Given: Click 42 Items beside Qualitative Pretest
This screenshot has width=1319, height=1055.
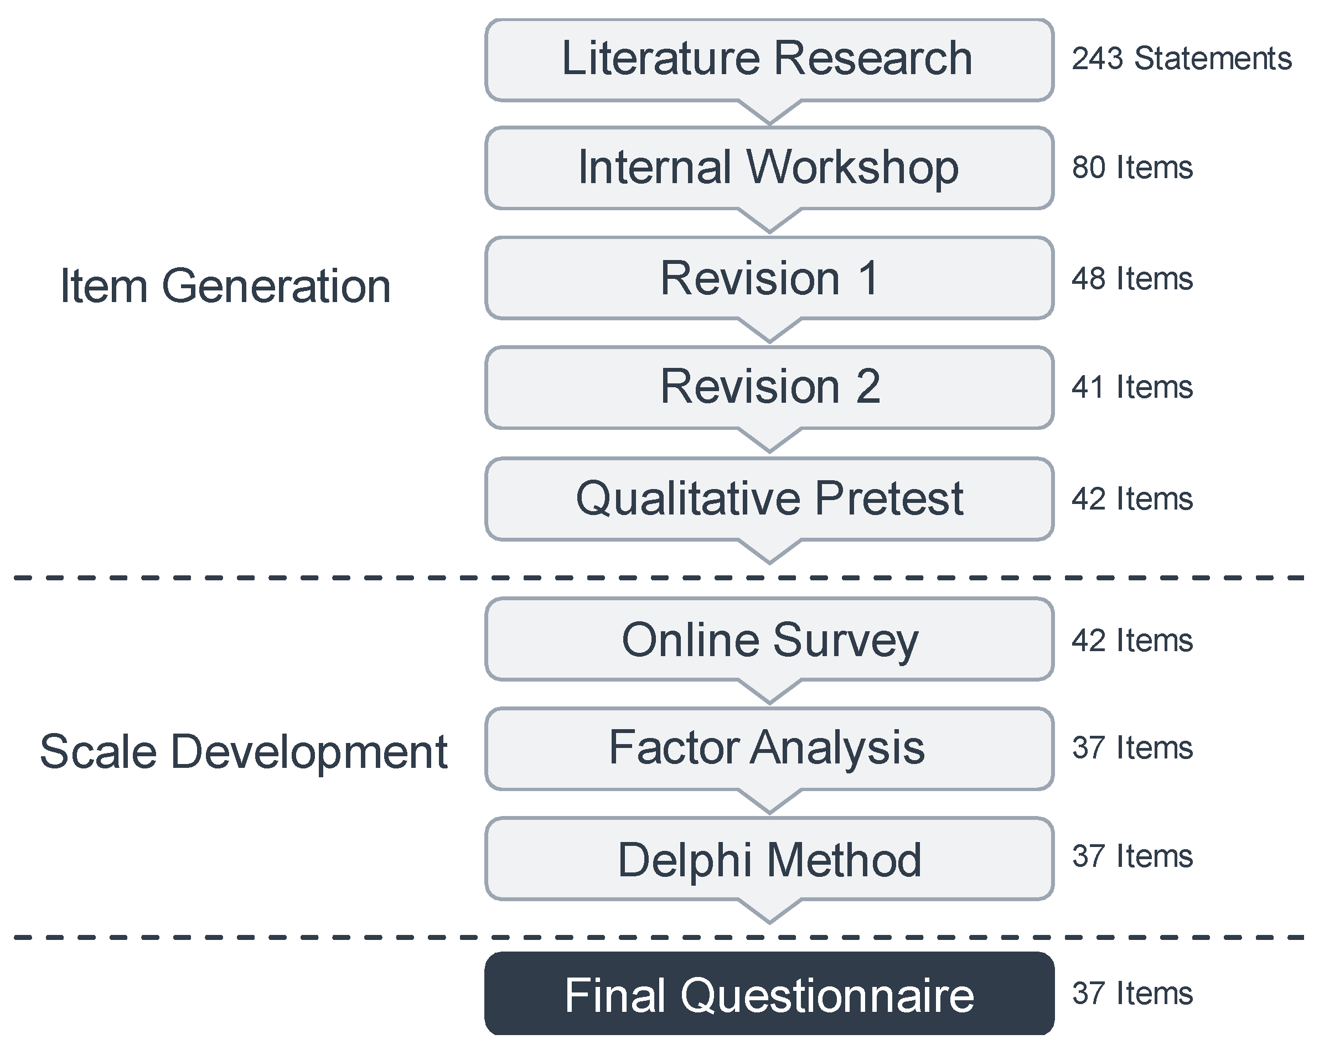Looking at the screenshot, I should (x=1132, y=498).
